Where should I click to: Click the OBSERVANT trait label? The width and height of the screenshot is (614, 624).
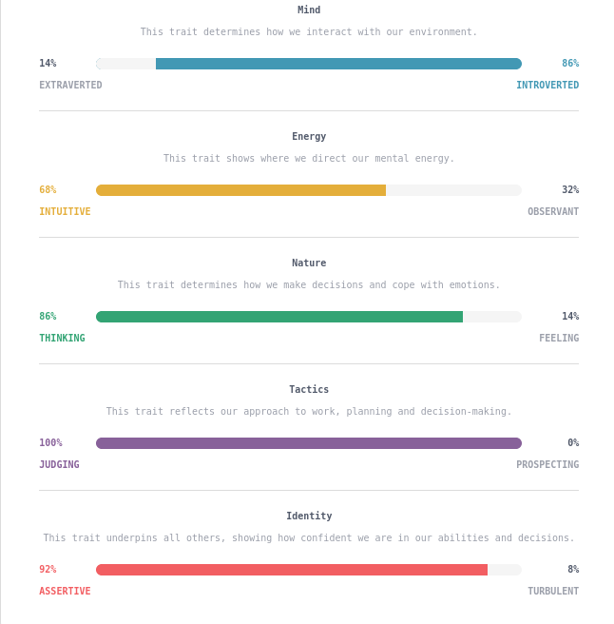[x=553, y=212]
